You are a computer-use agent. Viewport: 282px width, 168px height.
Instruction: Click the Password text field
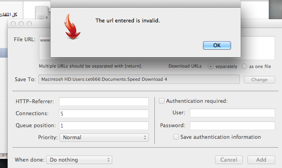tap(232, 126)
